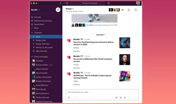Toggle bold formatting in composer

tap(76, 97)
